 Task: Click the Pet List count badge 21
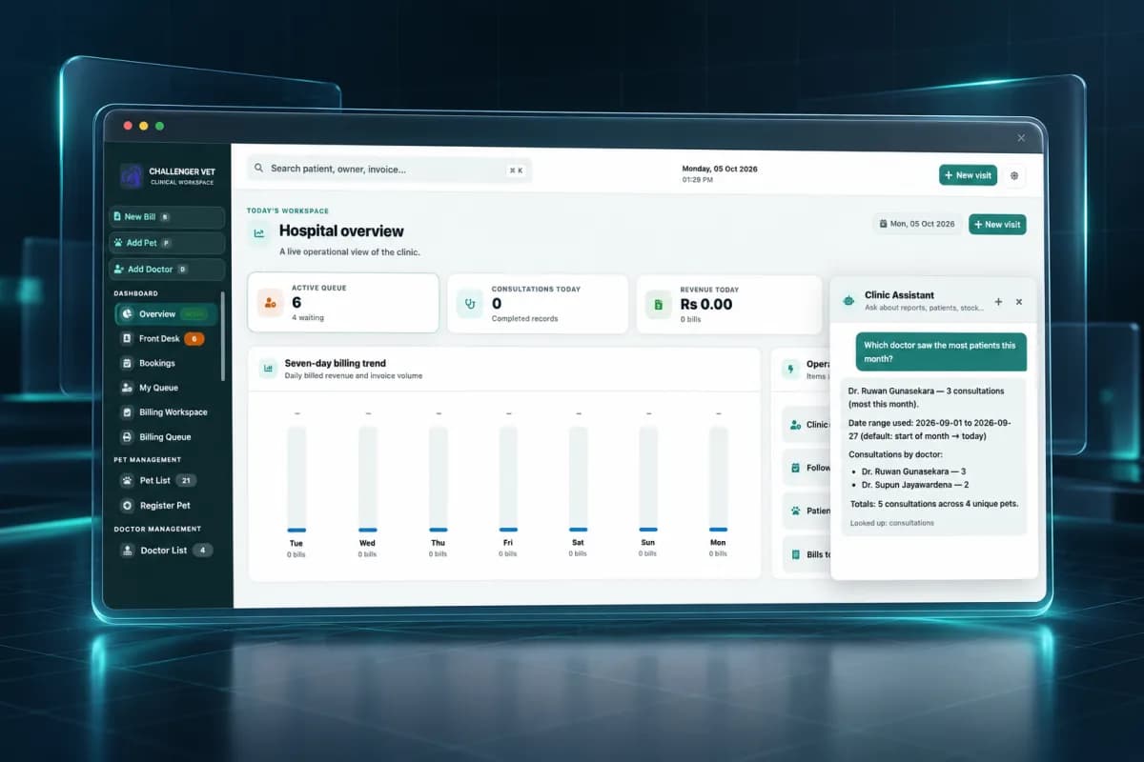point(187,481)
